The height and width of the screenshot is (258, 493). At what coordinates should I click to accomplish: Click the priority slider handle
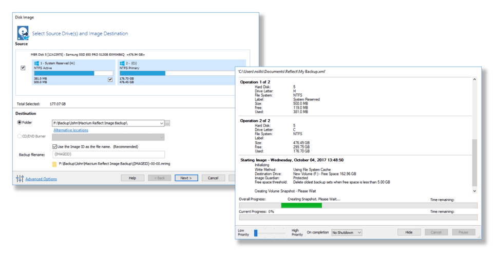pyautogui.click(x=256, y=233)
